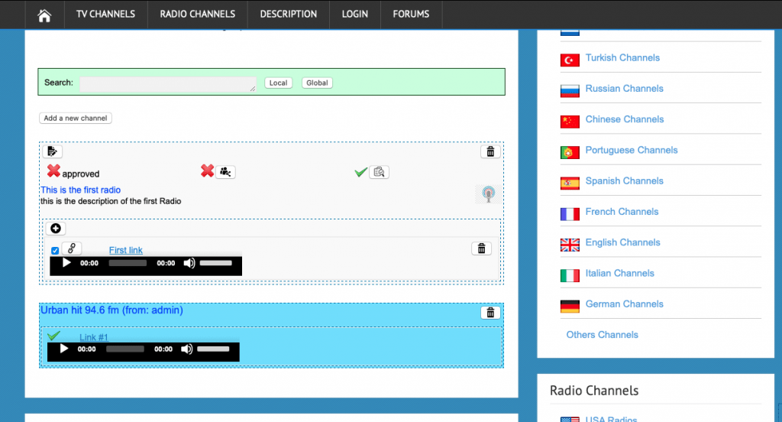Click the Turkish flag icon

click(x=570, y=60)
